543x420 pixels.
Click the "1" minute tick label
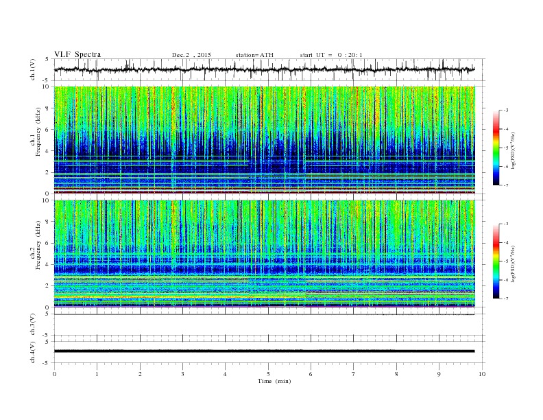[x=97, y=374]
